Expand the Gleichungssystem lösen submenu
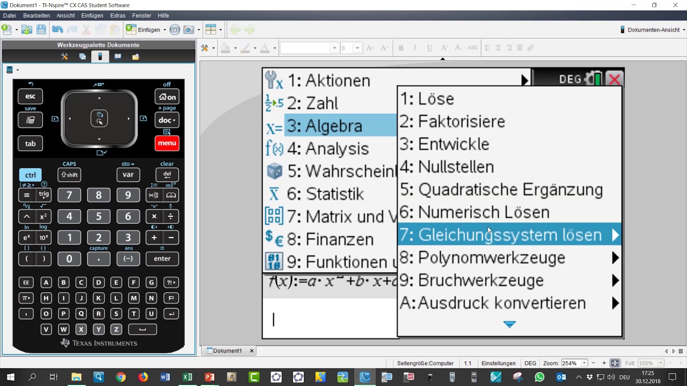687x386 pixels. click(x=616, y=235)
